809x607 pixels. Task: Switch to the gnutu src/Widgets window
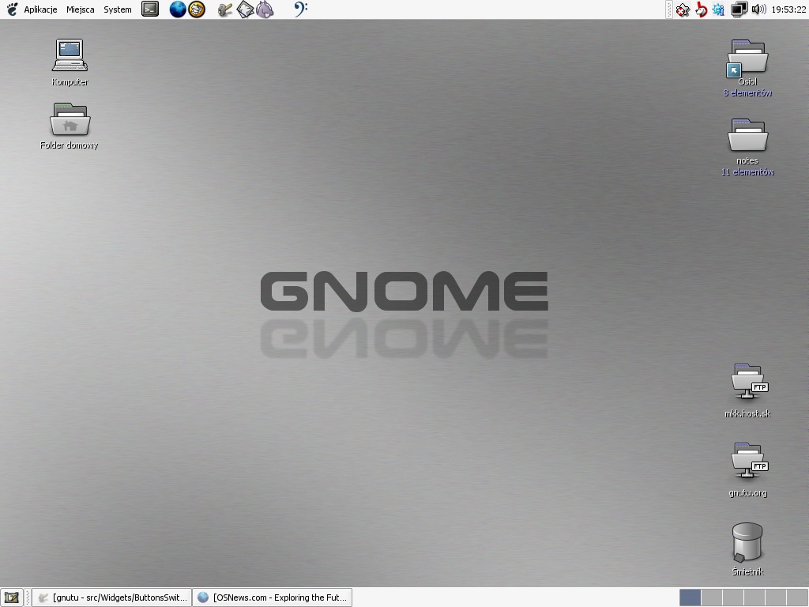(112, 598)
